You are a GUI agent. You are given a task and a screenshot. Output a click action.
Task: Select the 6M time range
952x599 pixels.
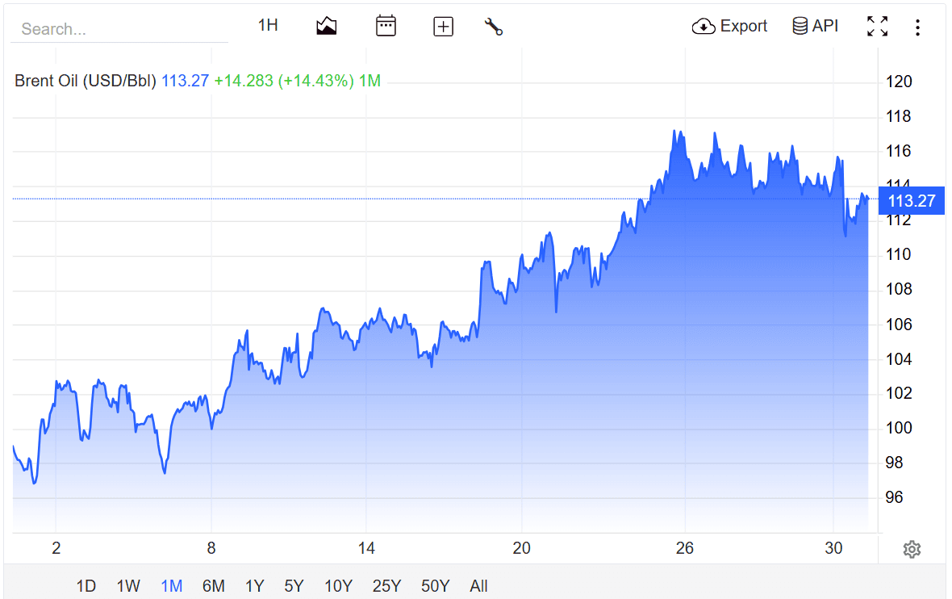[x=213, y=586]
